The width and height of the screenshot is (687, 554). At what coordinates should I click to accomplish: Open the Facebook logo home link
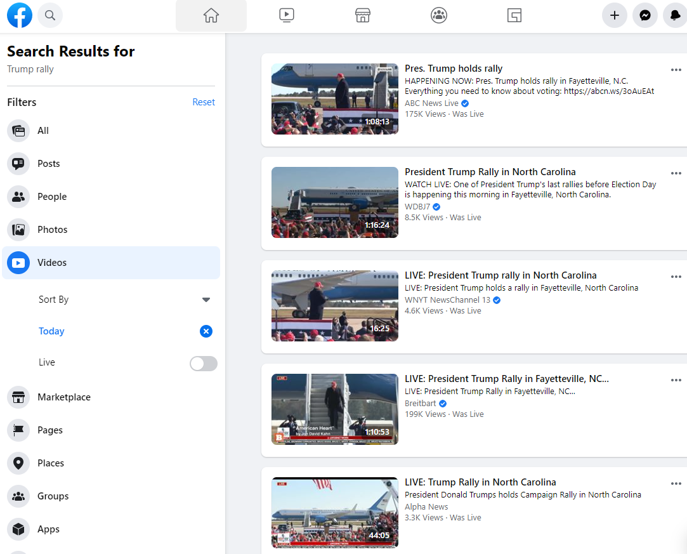point(20,15)
